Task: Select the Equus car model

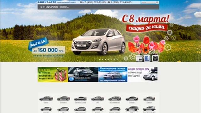Action: click(x=46, y=100)
